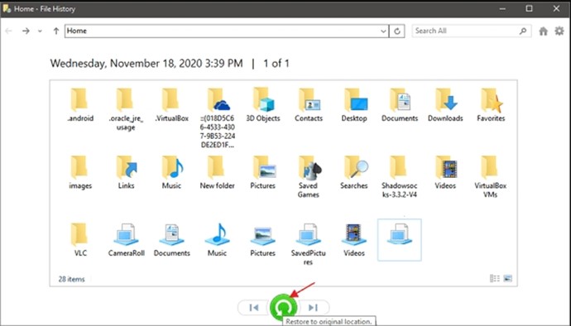Select the CameraRoll library
Viewport: 571px width, 326px height.
(x=126, y=240)
